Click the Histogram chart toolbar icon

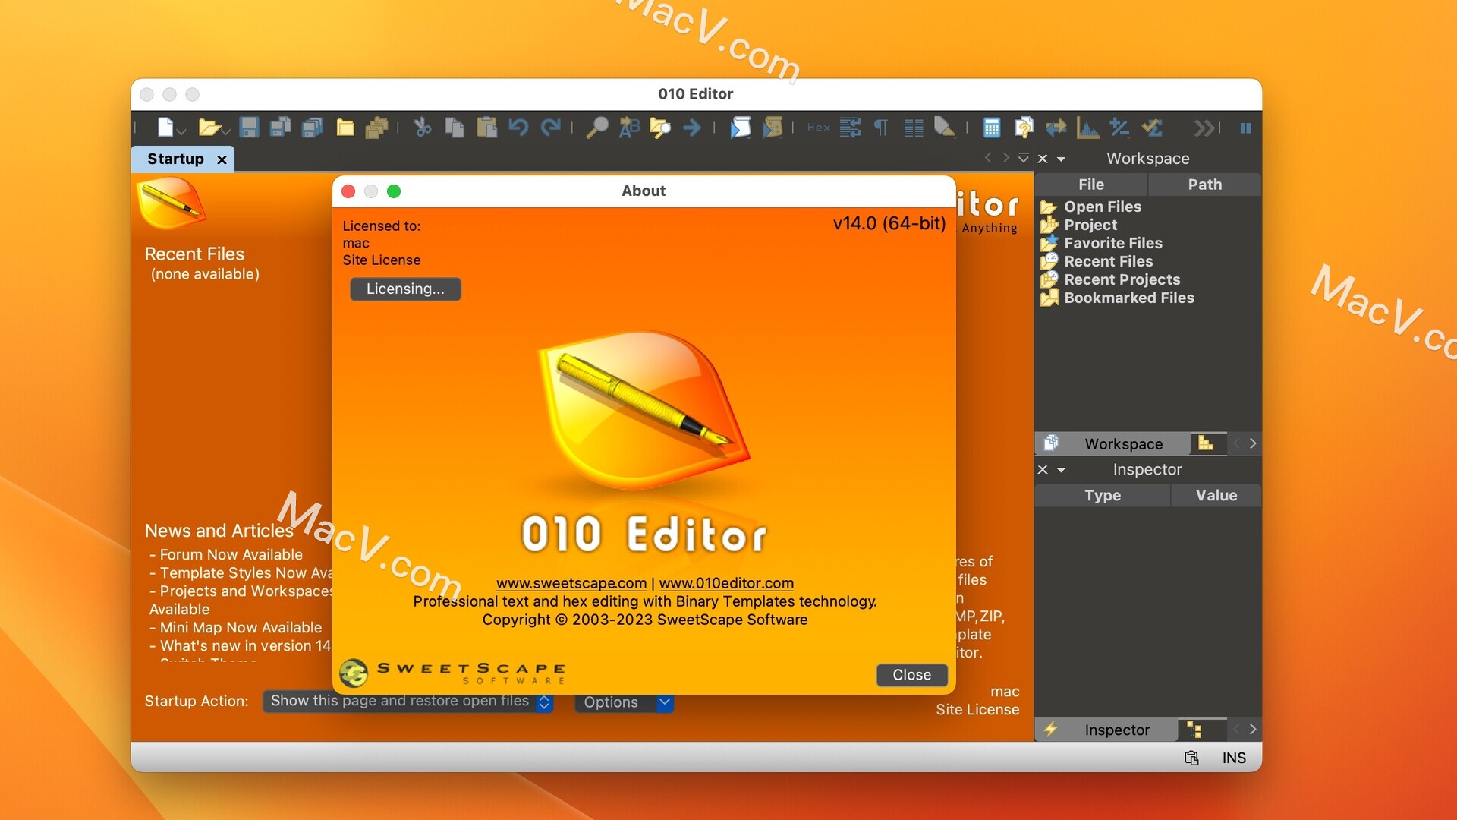point(1087,128)
